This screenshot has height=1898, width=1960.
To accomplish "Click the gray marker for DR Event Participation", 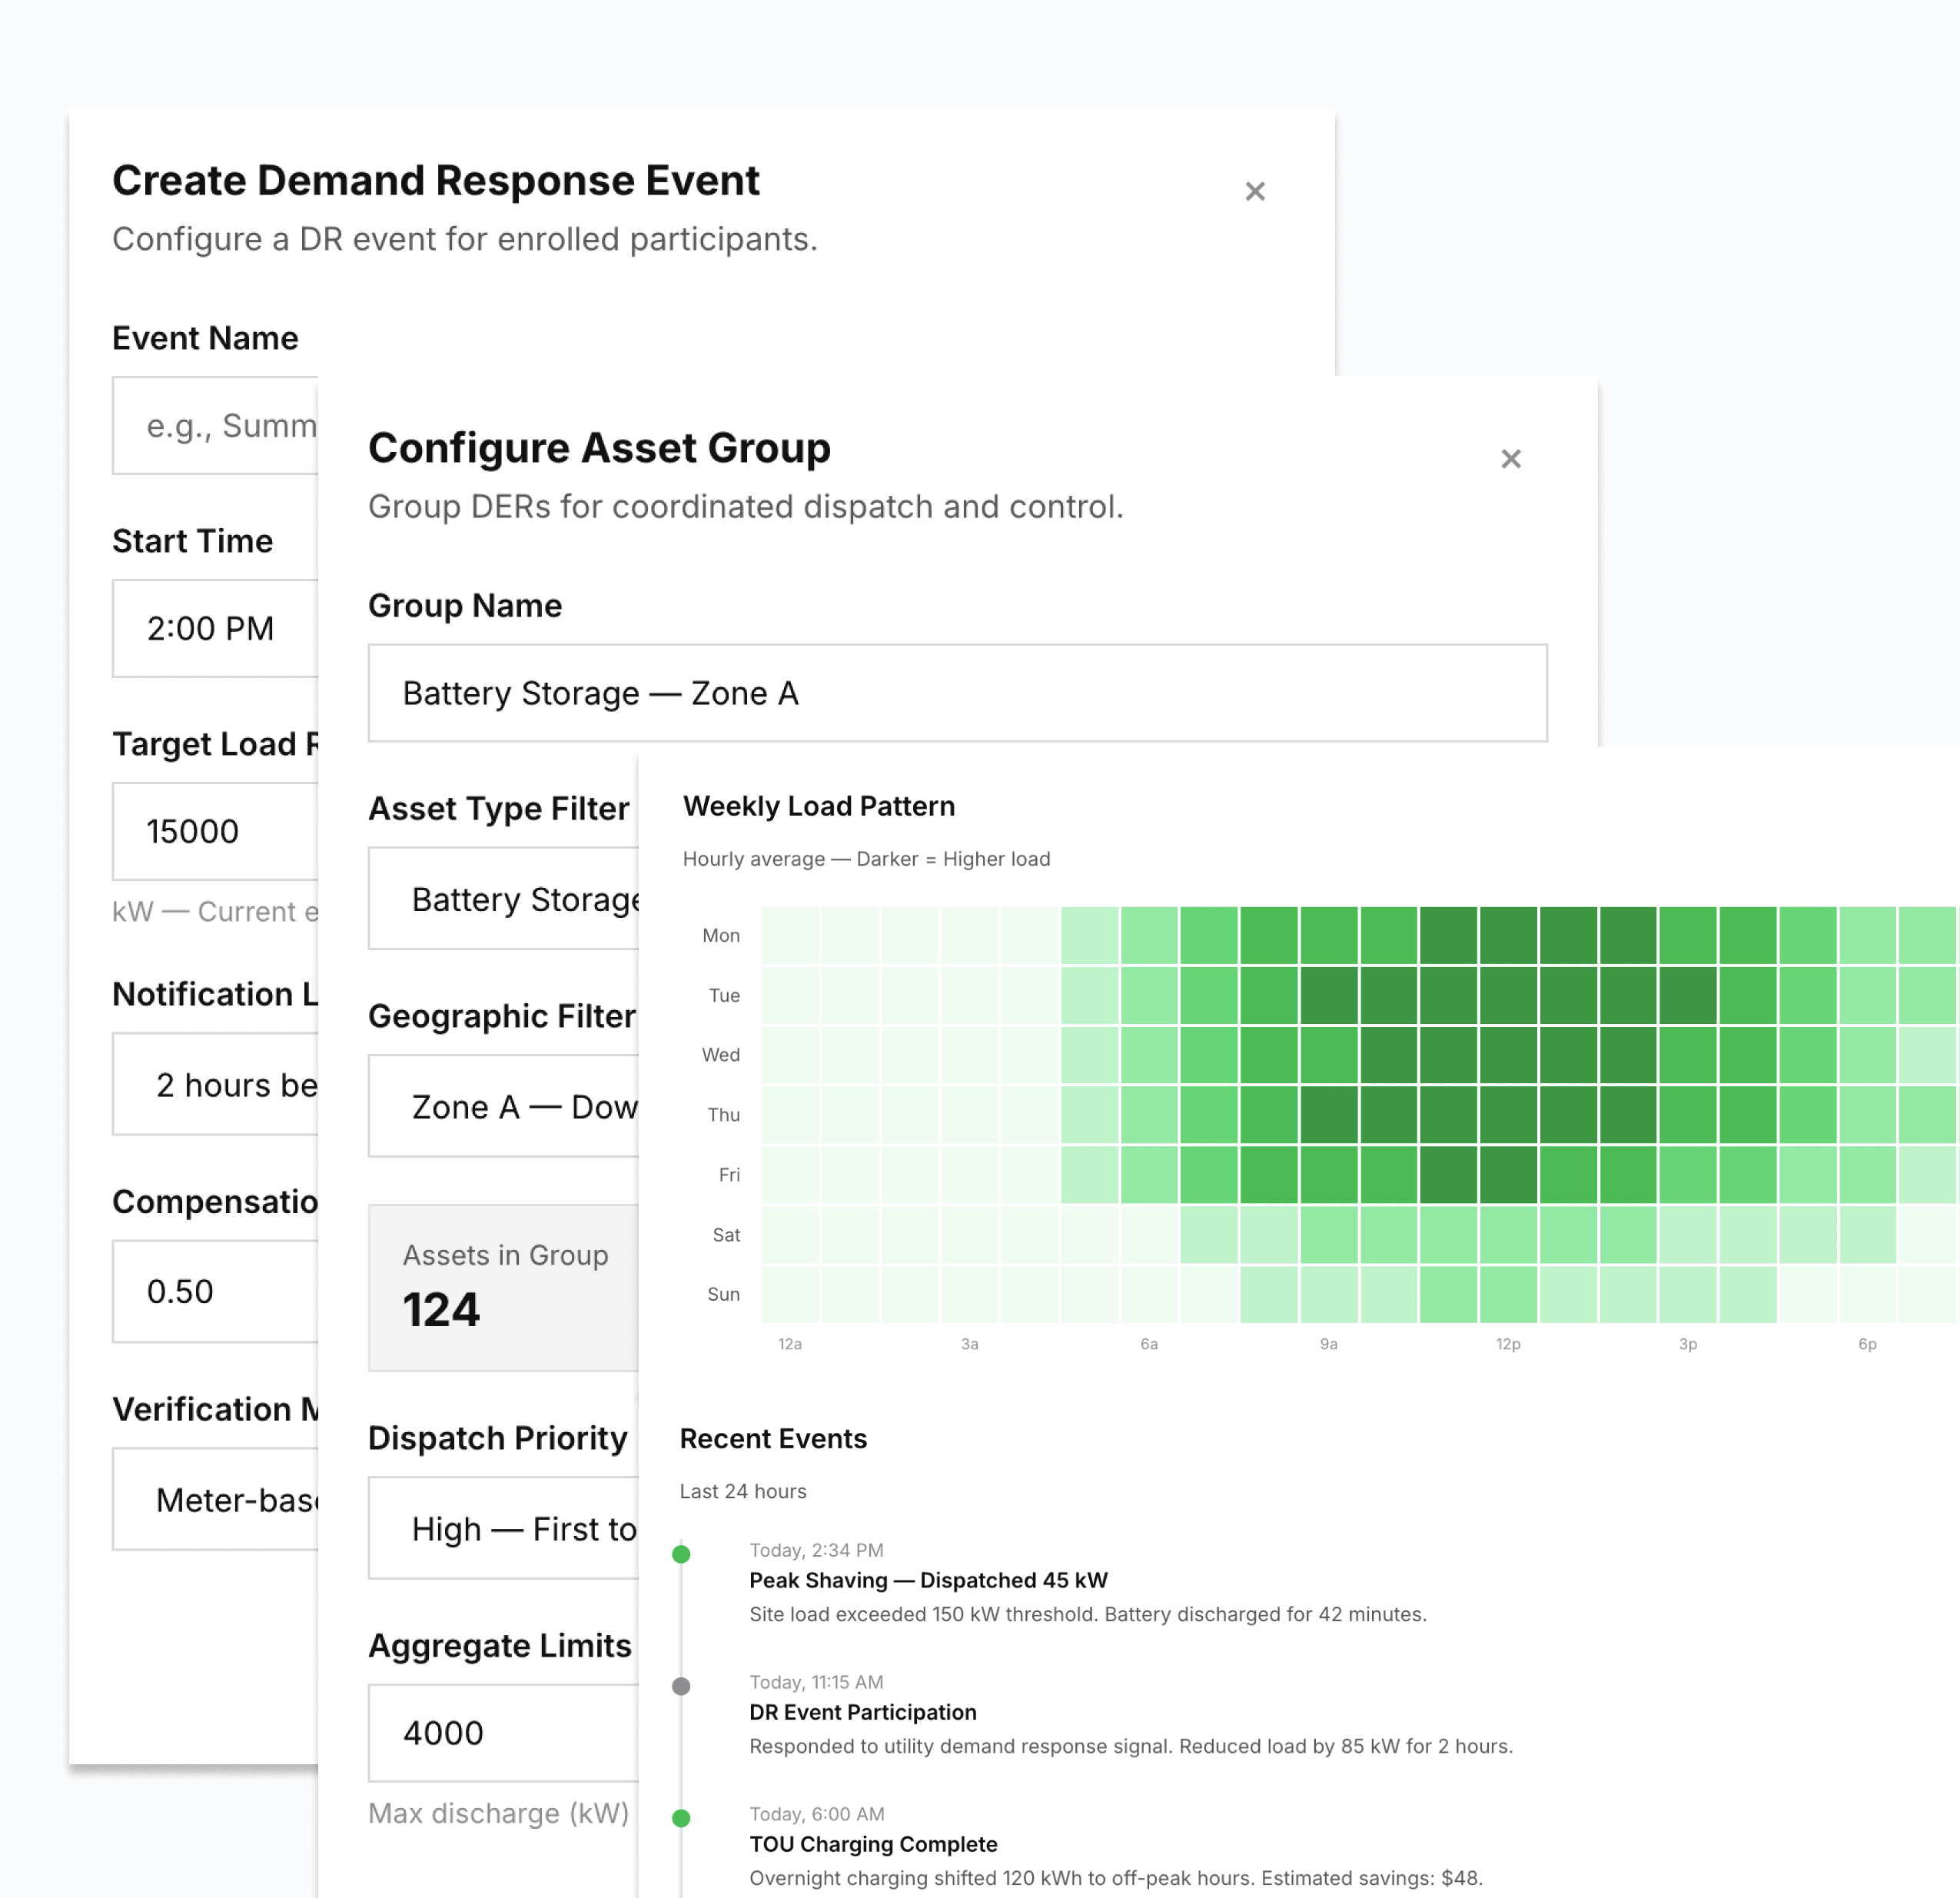I will [681, 1686].
